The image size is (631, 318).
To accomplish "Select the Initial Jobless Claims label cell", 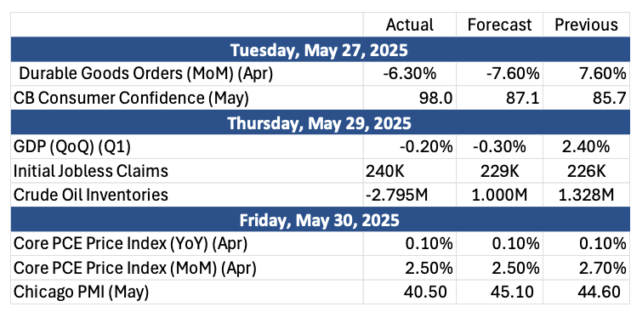I will point(187,171).
